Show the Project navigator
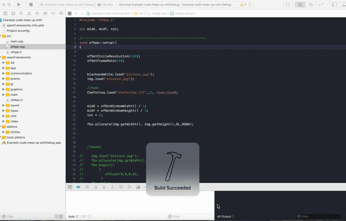The width and height of the screenshot is (346, 221). tap(5, 13)
